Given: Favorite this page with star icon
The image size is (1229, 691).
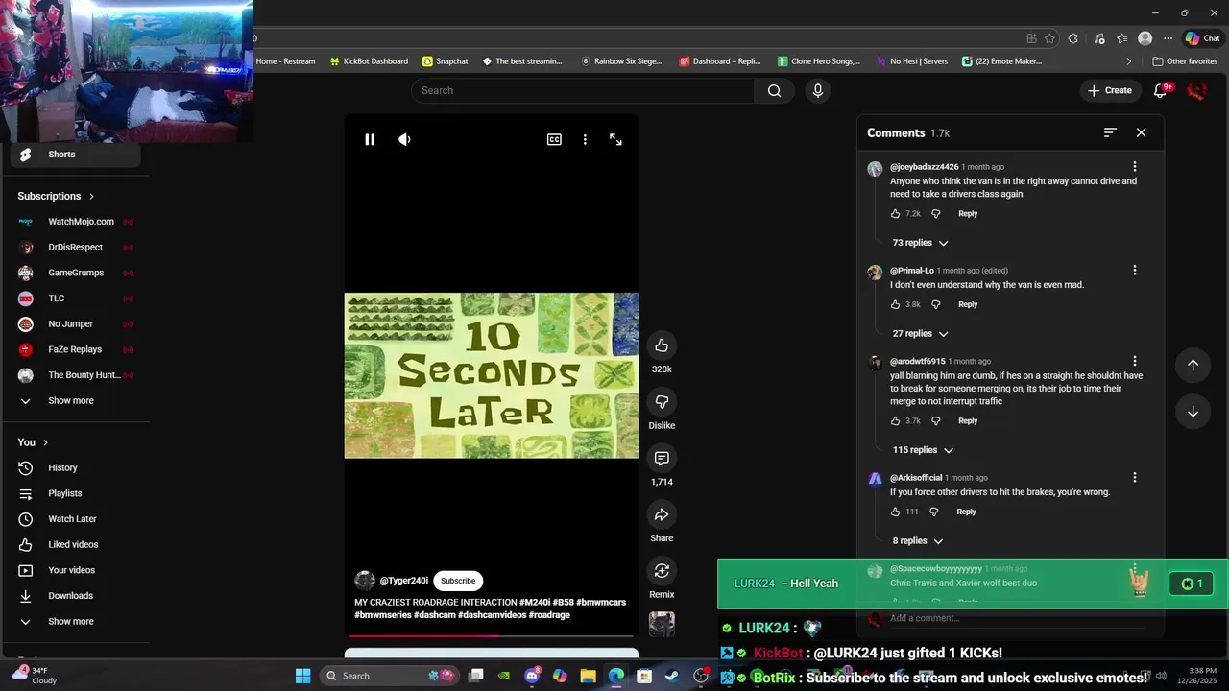Looking at the screenshot, I should tap(1049, 38).
